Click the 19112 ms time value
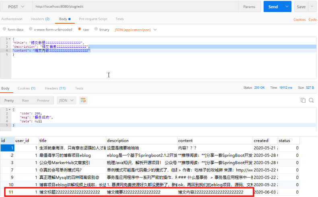The height and width of the screenshot is (197, 318). 285,88
